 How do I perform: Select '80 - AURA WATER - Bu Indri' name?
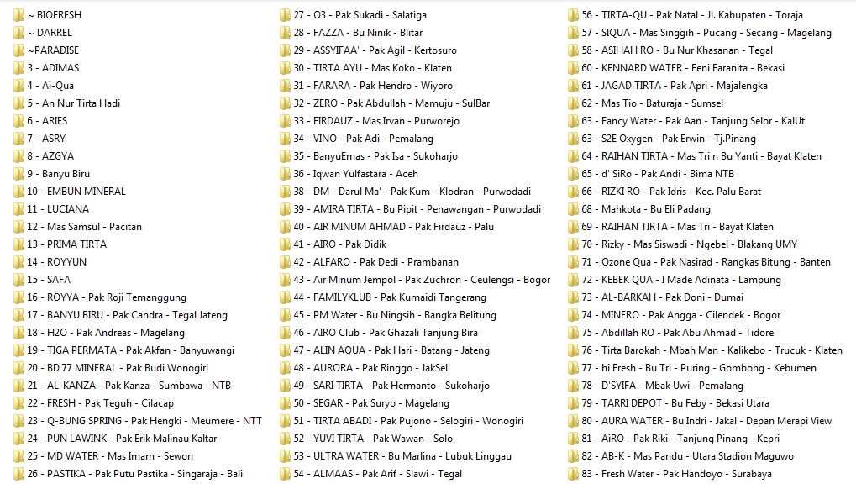pos(706,421)
